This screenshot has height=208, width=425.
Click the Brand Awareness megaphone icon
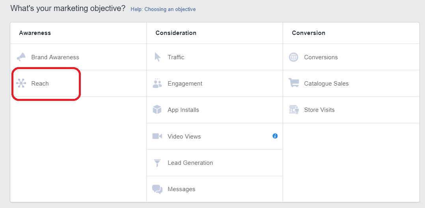tap(21, 57)
